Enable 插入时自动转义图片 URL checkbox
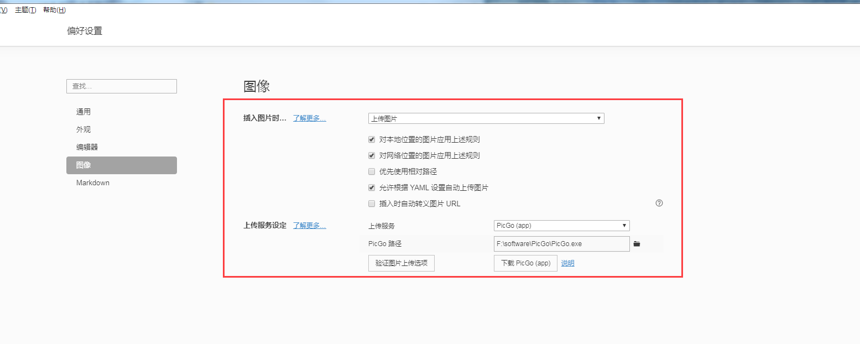 pos(372,204)
